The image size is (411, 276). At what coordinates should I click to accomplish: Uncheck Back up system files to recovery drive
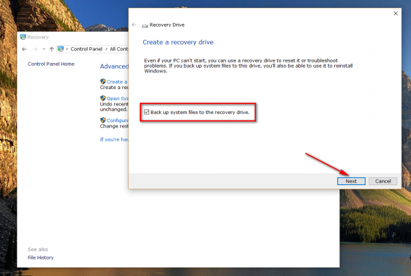147,112
